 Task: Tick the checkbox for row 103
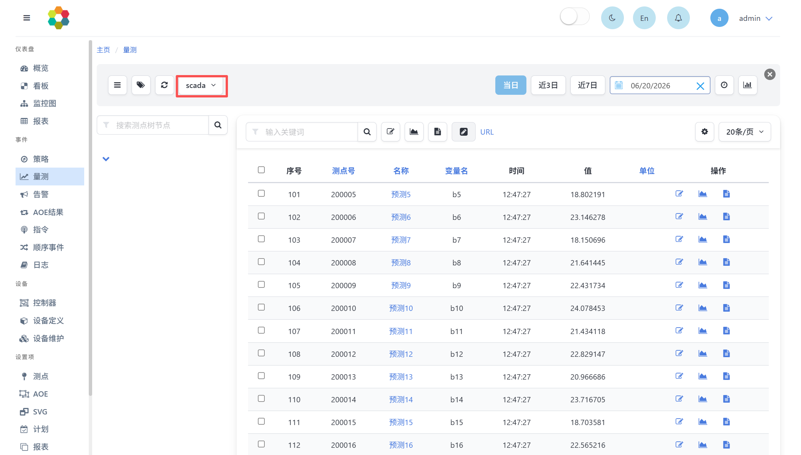coord(261,239)
